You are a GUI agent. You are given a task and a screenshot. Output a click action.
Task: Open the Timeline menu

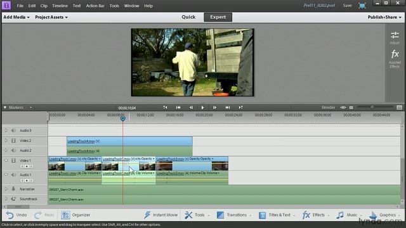(x=60, y=6)
